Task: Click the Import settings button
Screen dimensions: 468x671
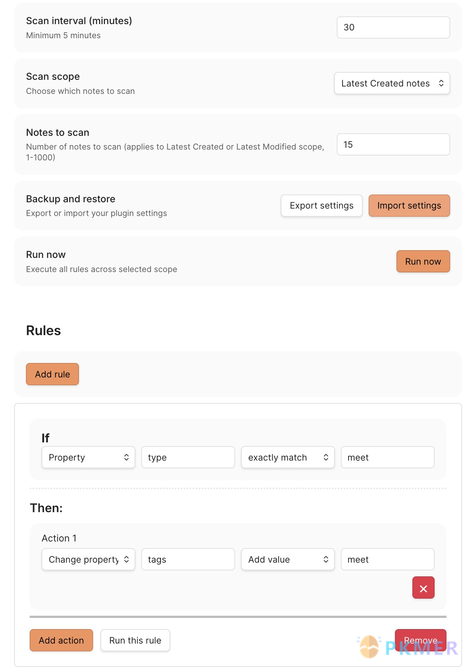Action: tap(409, 206)
